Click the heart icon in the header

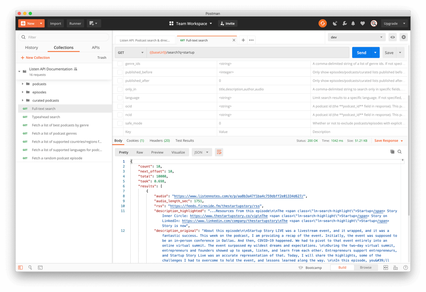click(362, 23)
